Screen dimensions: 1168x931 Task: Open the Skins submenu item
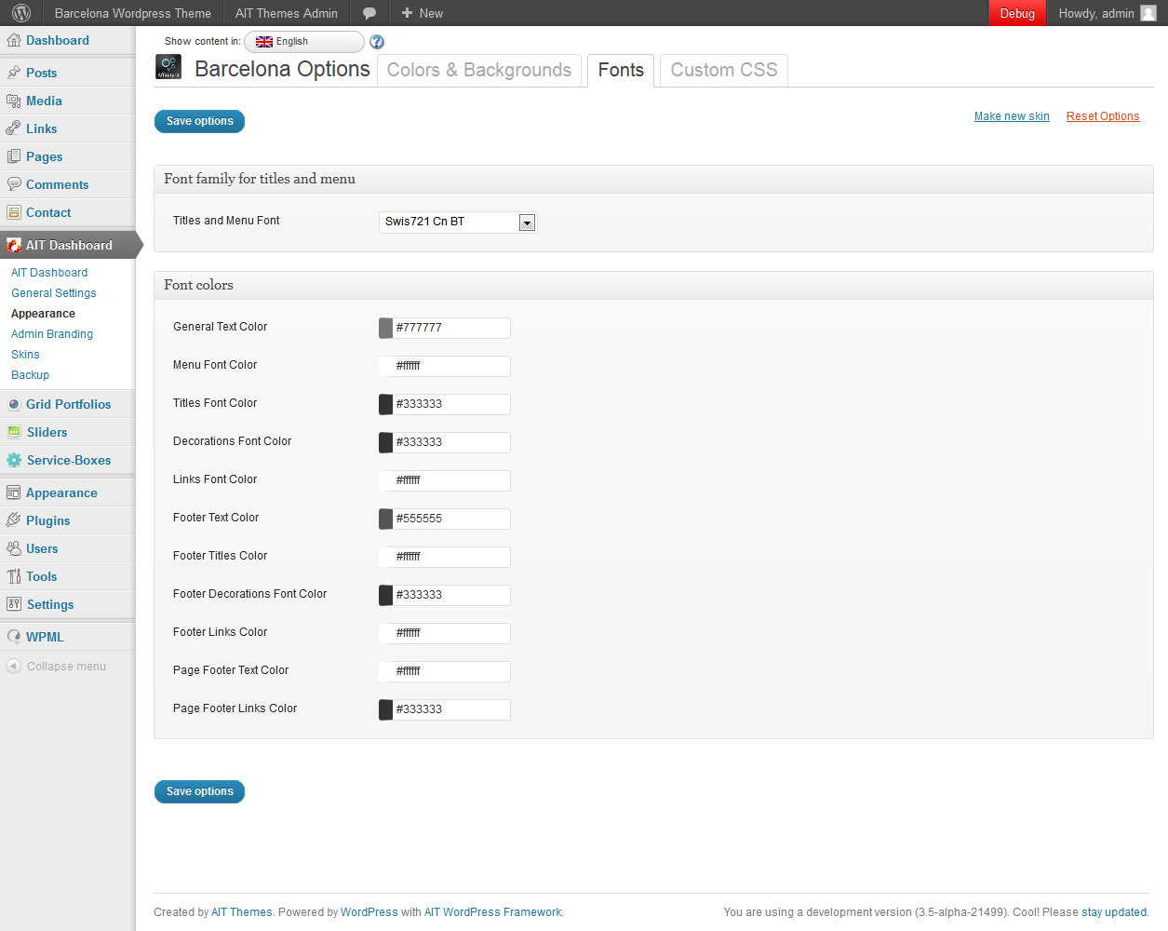pyautogui.click(x=25, y=355)
